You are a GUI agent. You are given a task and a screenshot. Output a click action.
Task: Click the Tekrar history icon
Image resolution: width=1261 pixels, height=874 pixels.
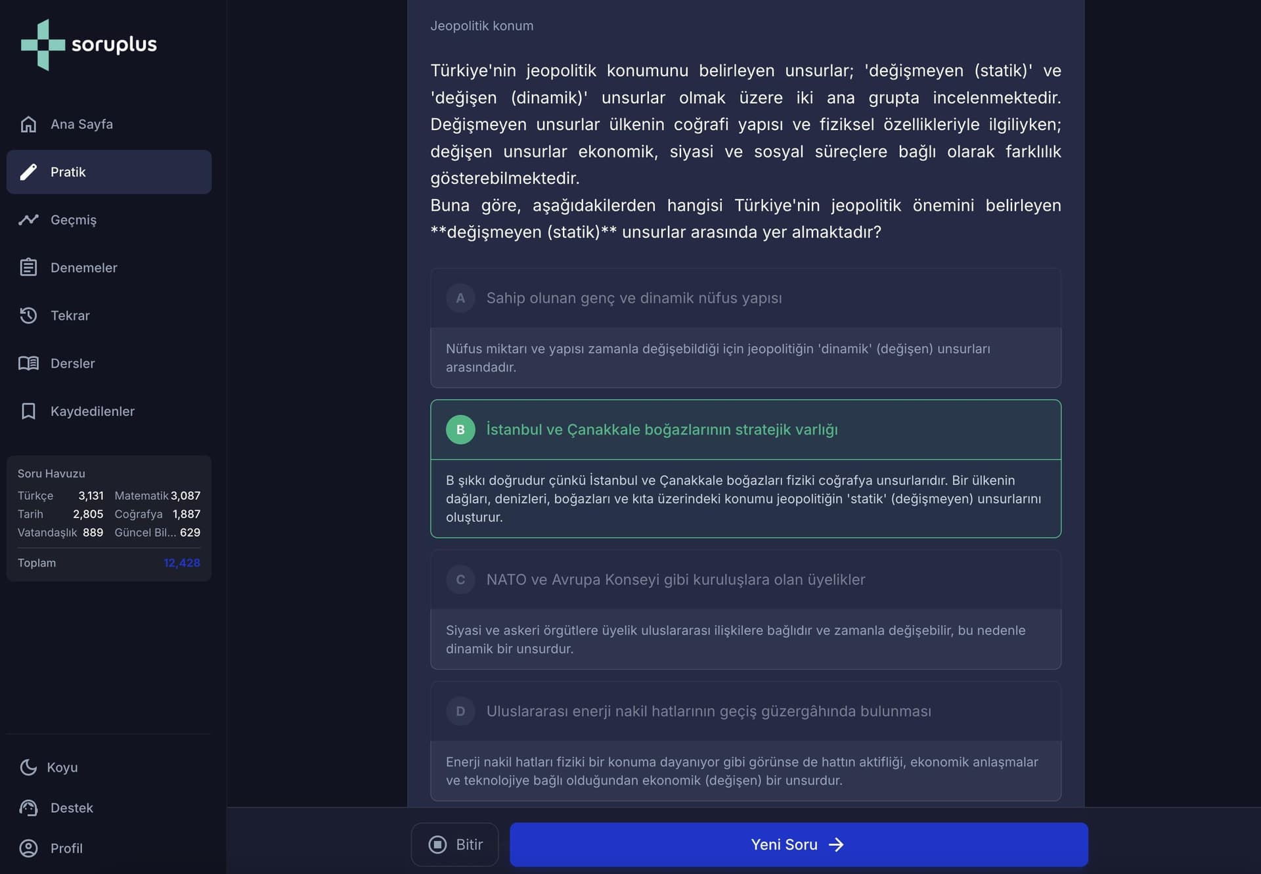tap(28, 316)
